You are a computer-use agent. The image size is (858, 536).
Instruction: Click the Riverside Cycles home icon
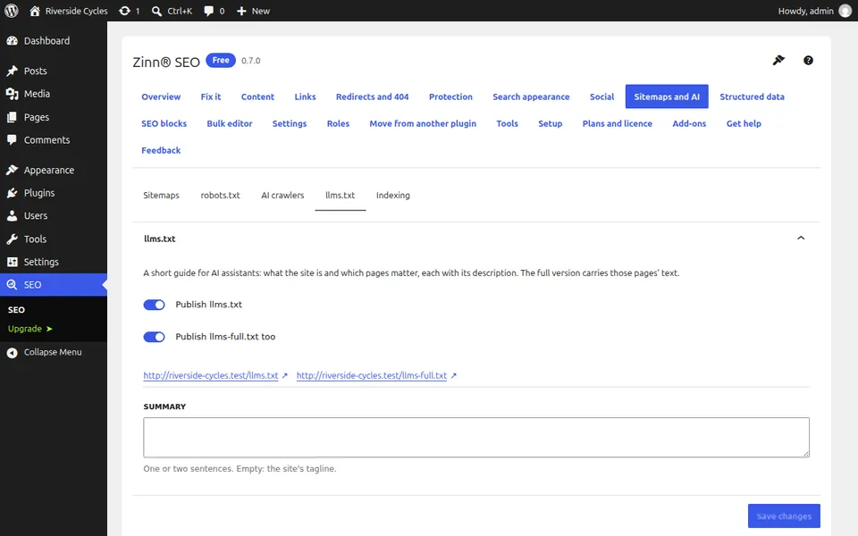point(35,11)
